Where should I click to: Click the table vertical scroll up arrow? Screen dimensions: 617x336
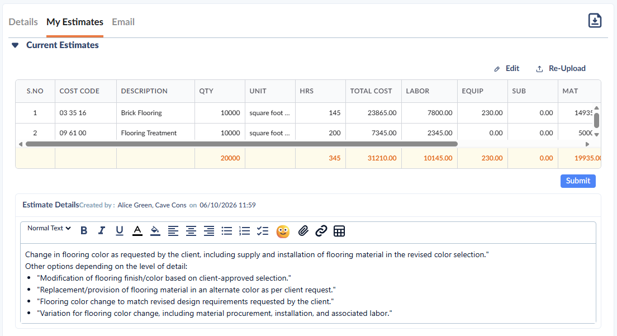click(x=596, y=108)
